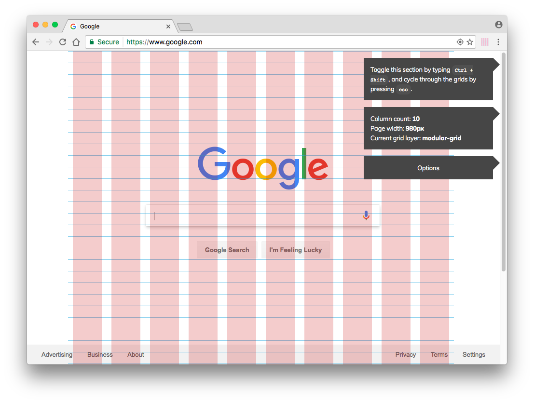Viewport: 534px width, 403px height.
Task: Open the home page via house icon
Action: [x=76, y=42]
